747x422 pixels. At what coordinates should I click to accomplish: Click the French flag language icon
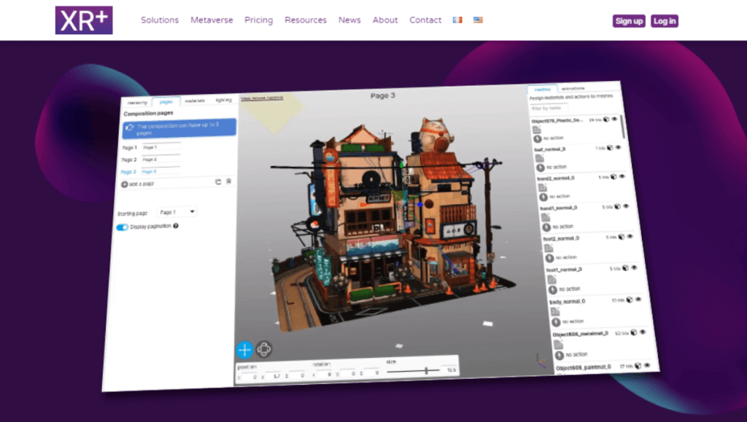(457, 20)
